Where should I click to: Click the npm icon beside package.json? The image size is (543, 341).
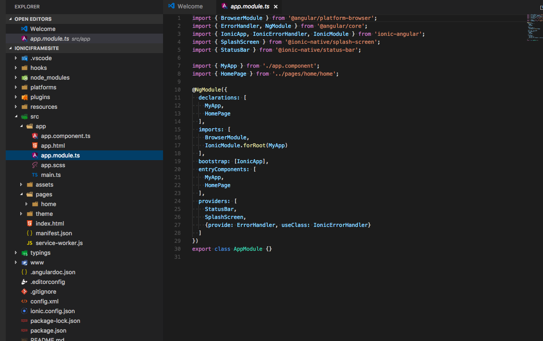point(24,330)
